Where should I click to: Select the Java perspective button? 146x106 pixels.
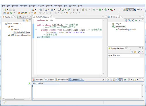(x=130, y=10)
